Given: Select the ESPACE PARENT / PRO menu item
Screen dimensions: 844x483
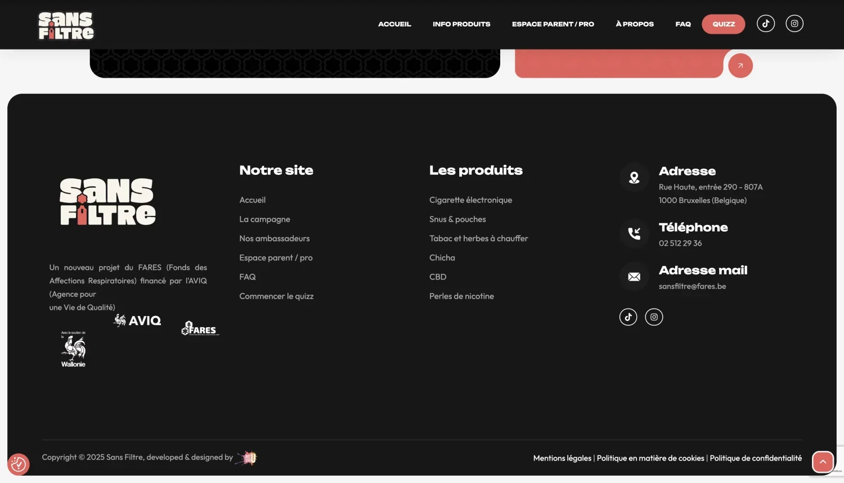Looking at the screenshot, I should [x=553, y=24].
